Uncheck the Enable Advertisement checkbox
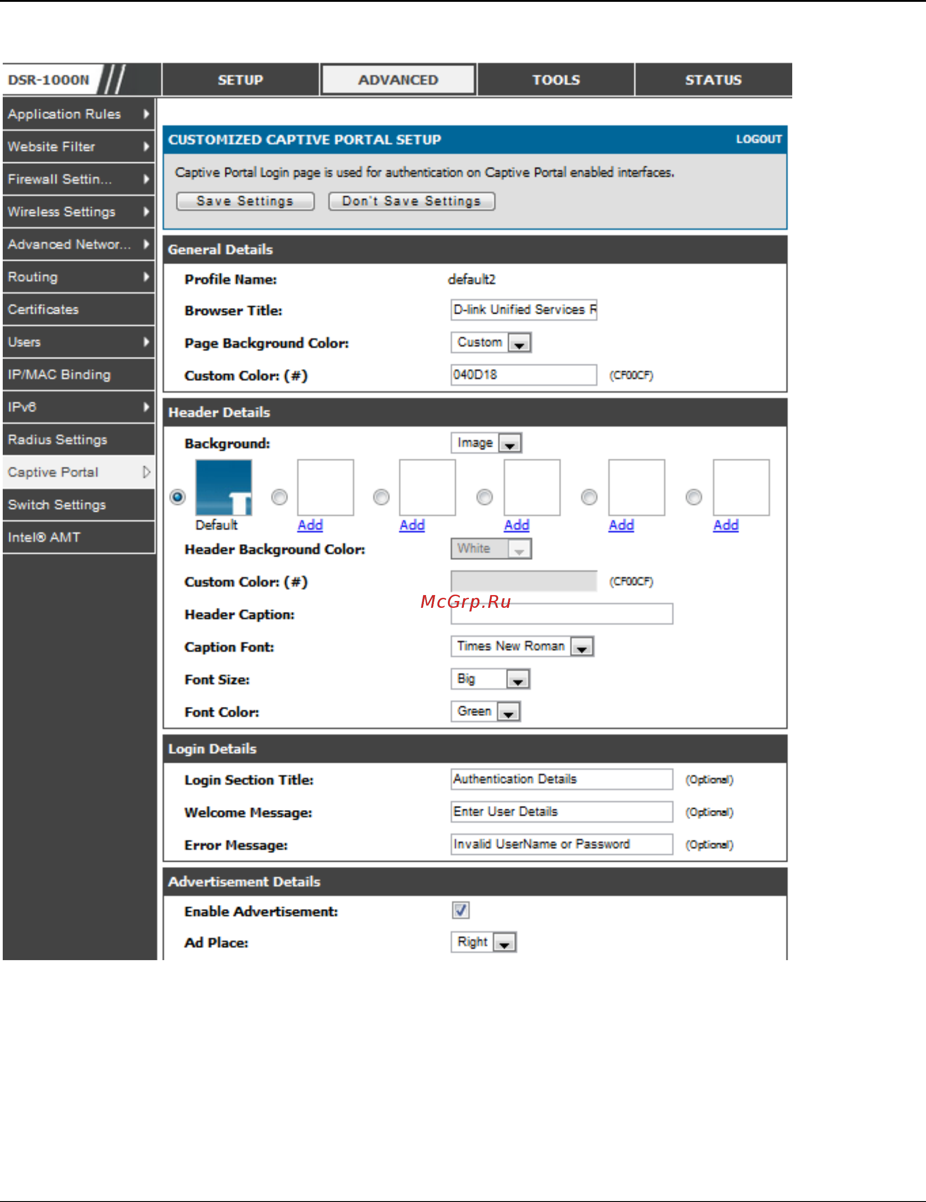 click(461, 910)
